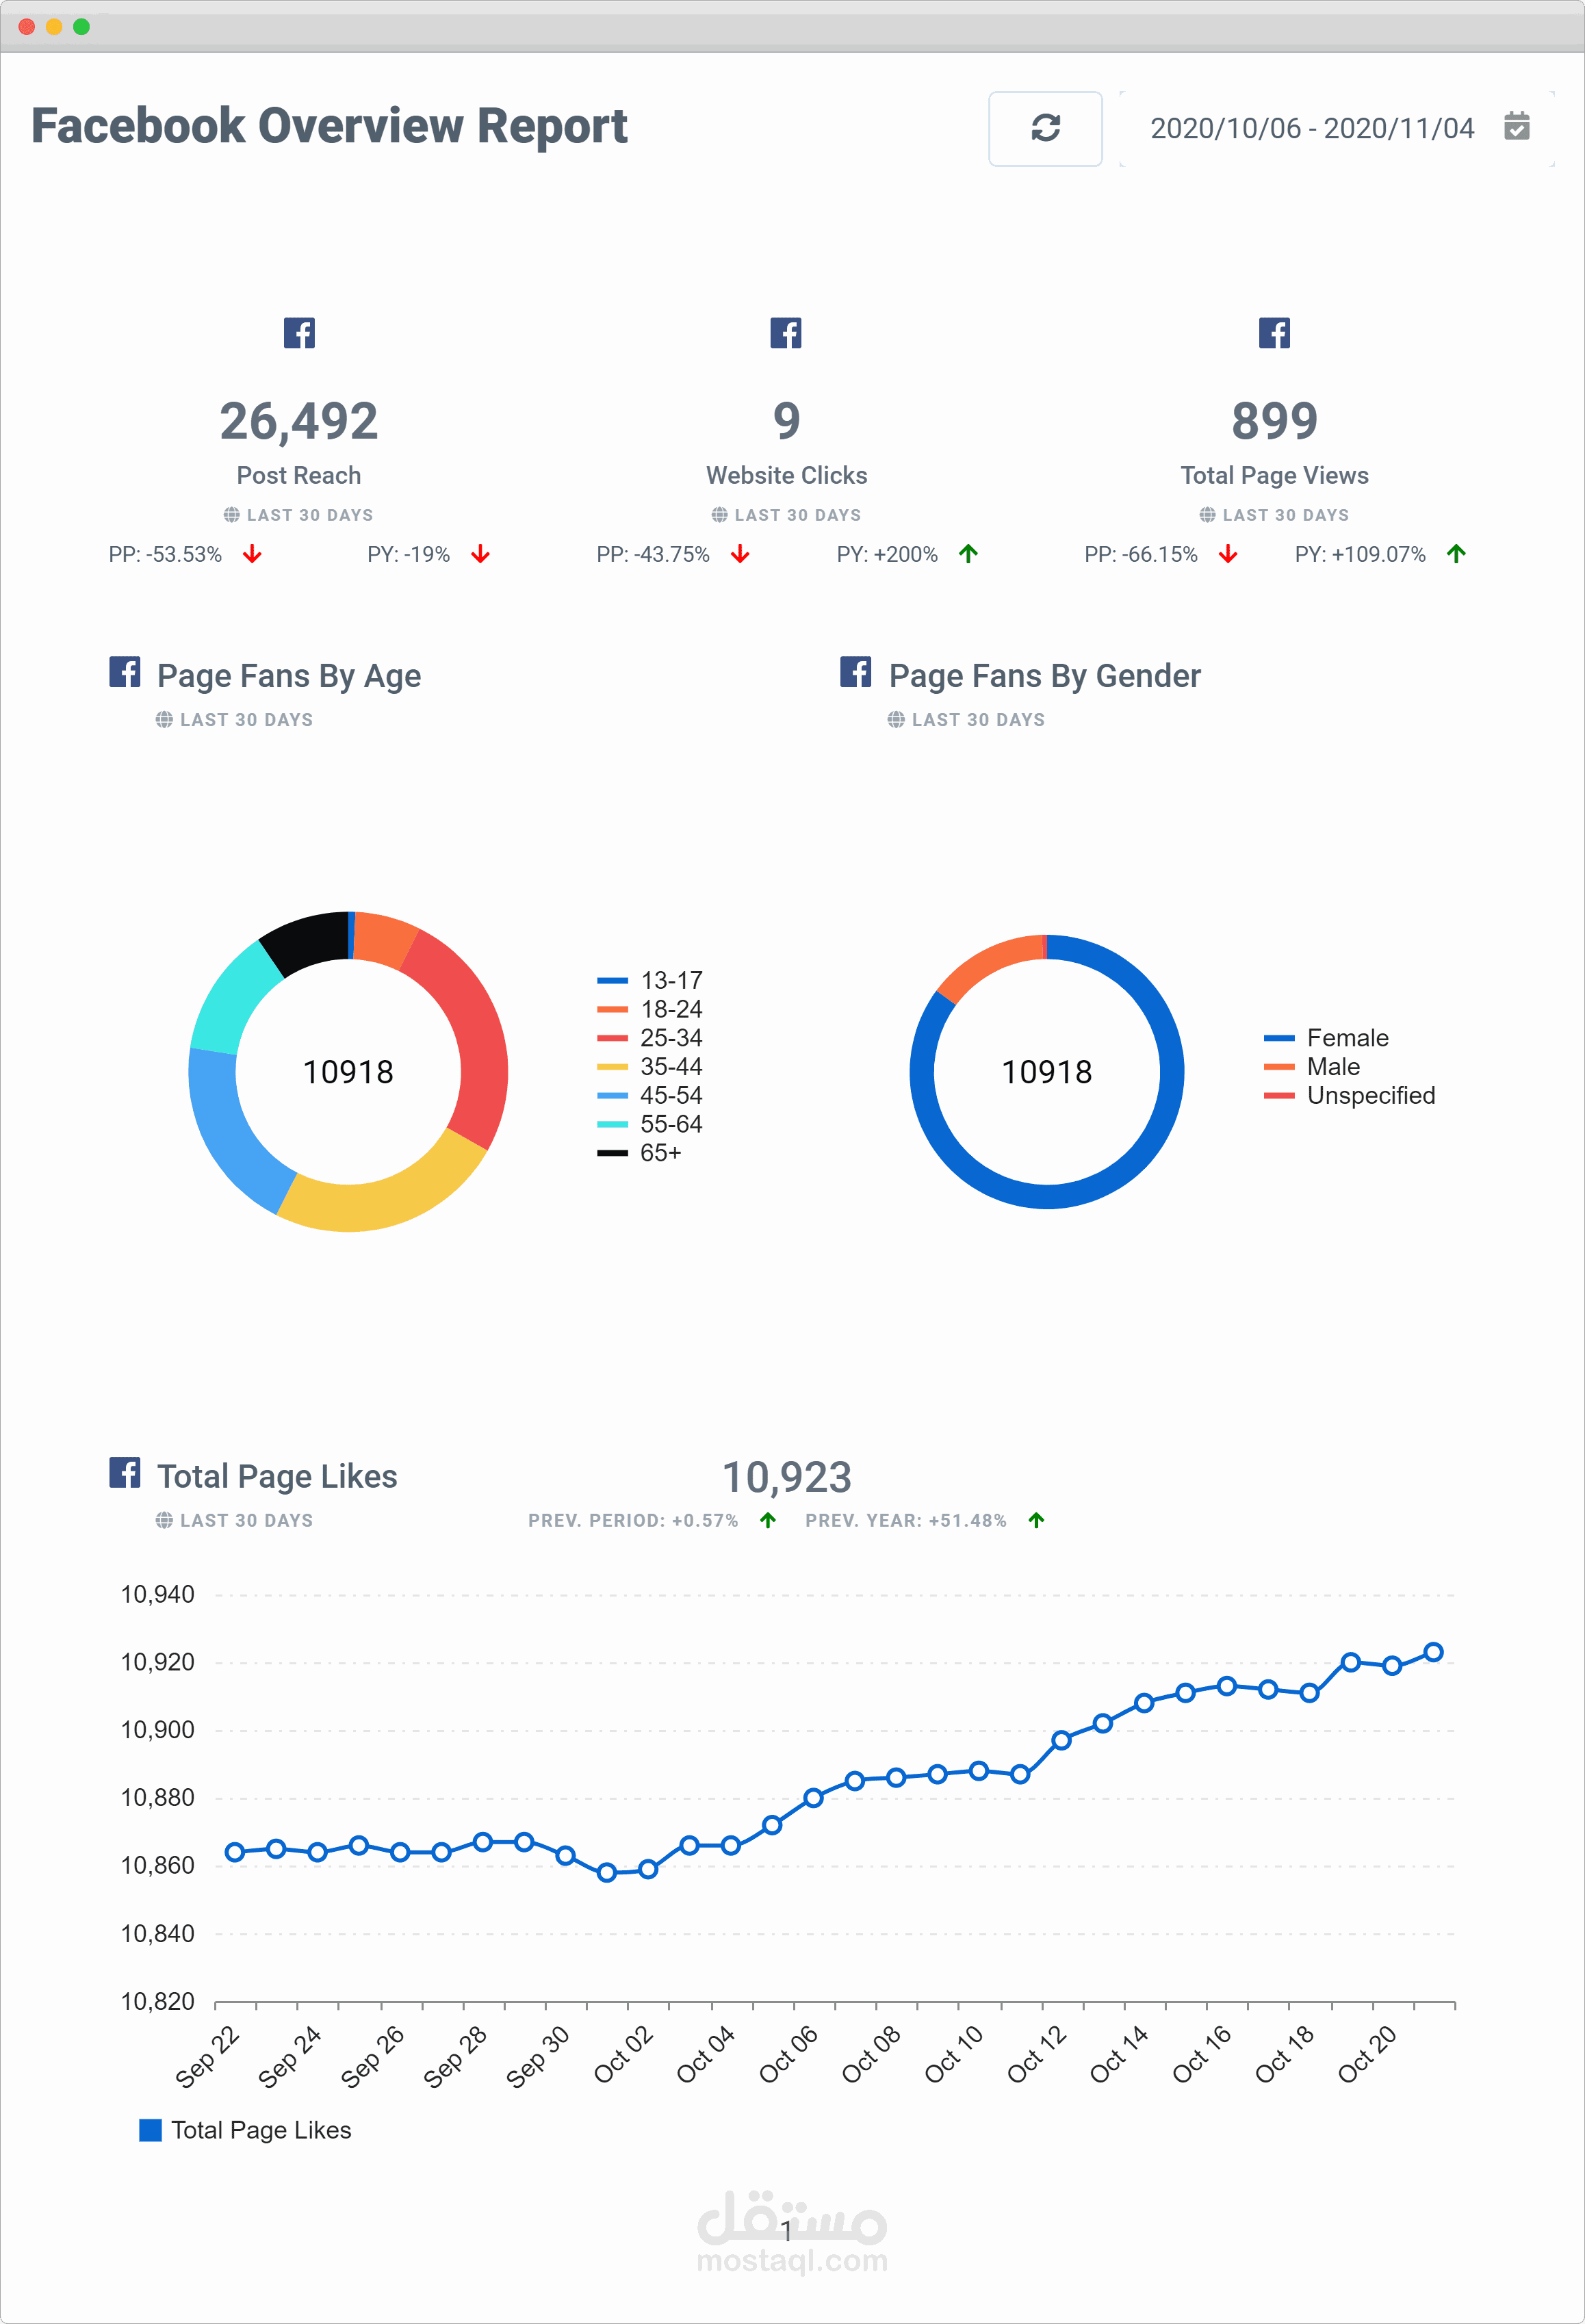
Task: Click the 10,923 total likes value
Action: tap(787, 1477)
